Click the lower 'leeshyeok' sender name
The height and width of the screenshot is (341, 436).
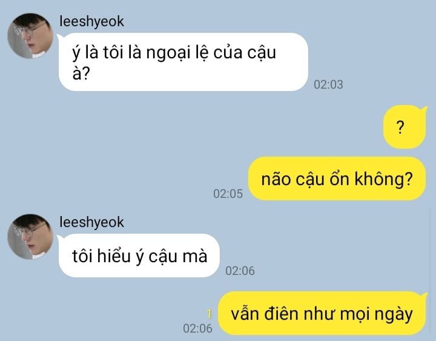[92, 222]
